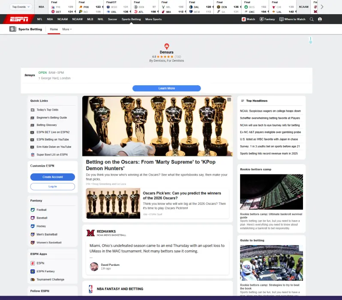Click the Men's Basketball fantasy icon

pos(33,234)
